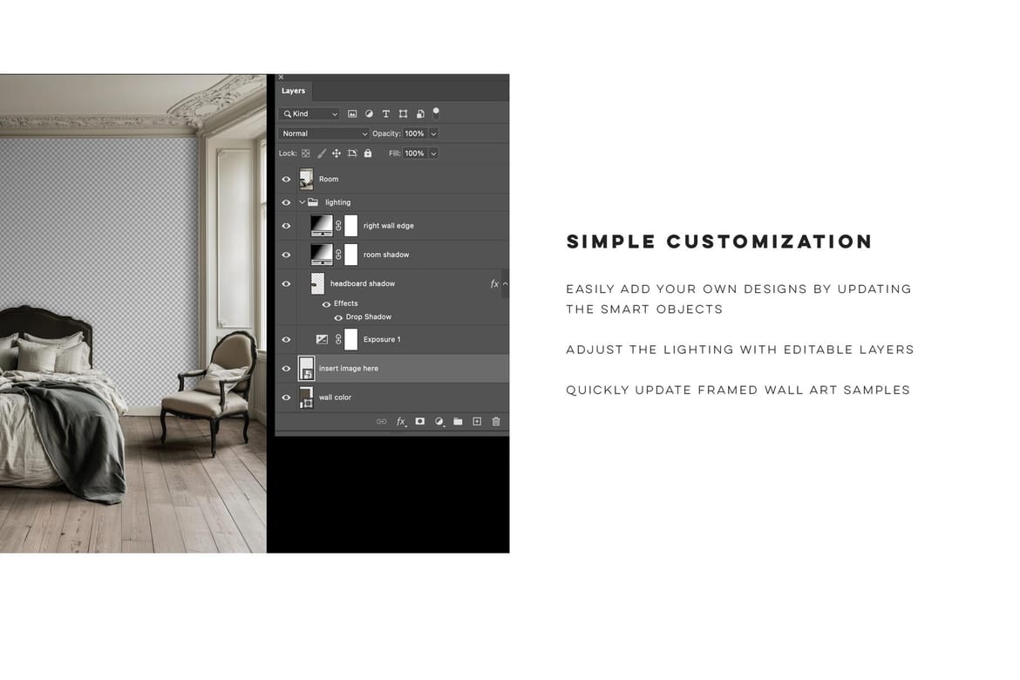Select insert image here smart object thumbnail
Image resolution: width=1020 pixels, height=680 pixels.
[306, 368]
